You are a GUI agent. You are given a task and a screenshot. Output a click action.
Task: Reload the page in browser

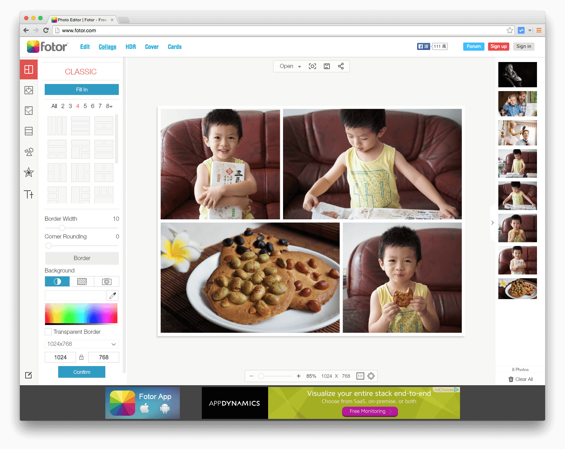click(x=46, y=30)
